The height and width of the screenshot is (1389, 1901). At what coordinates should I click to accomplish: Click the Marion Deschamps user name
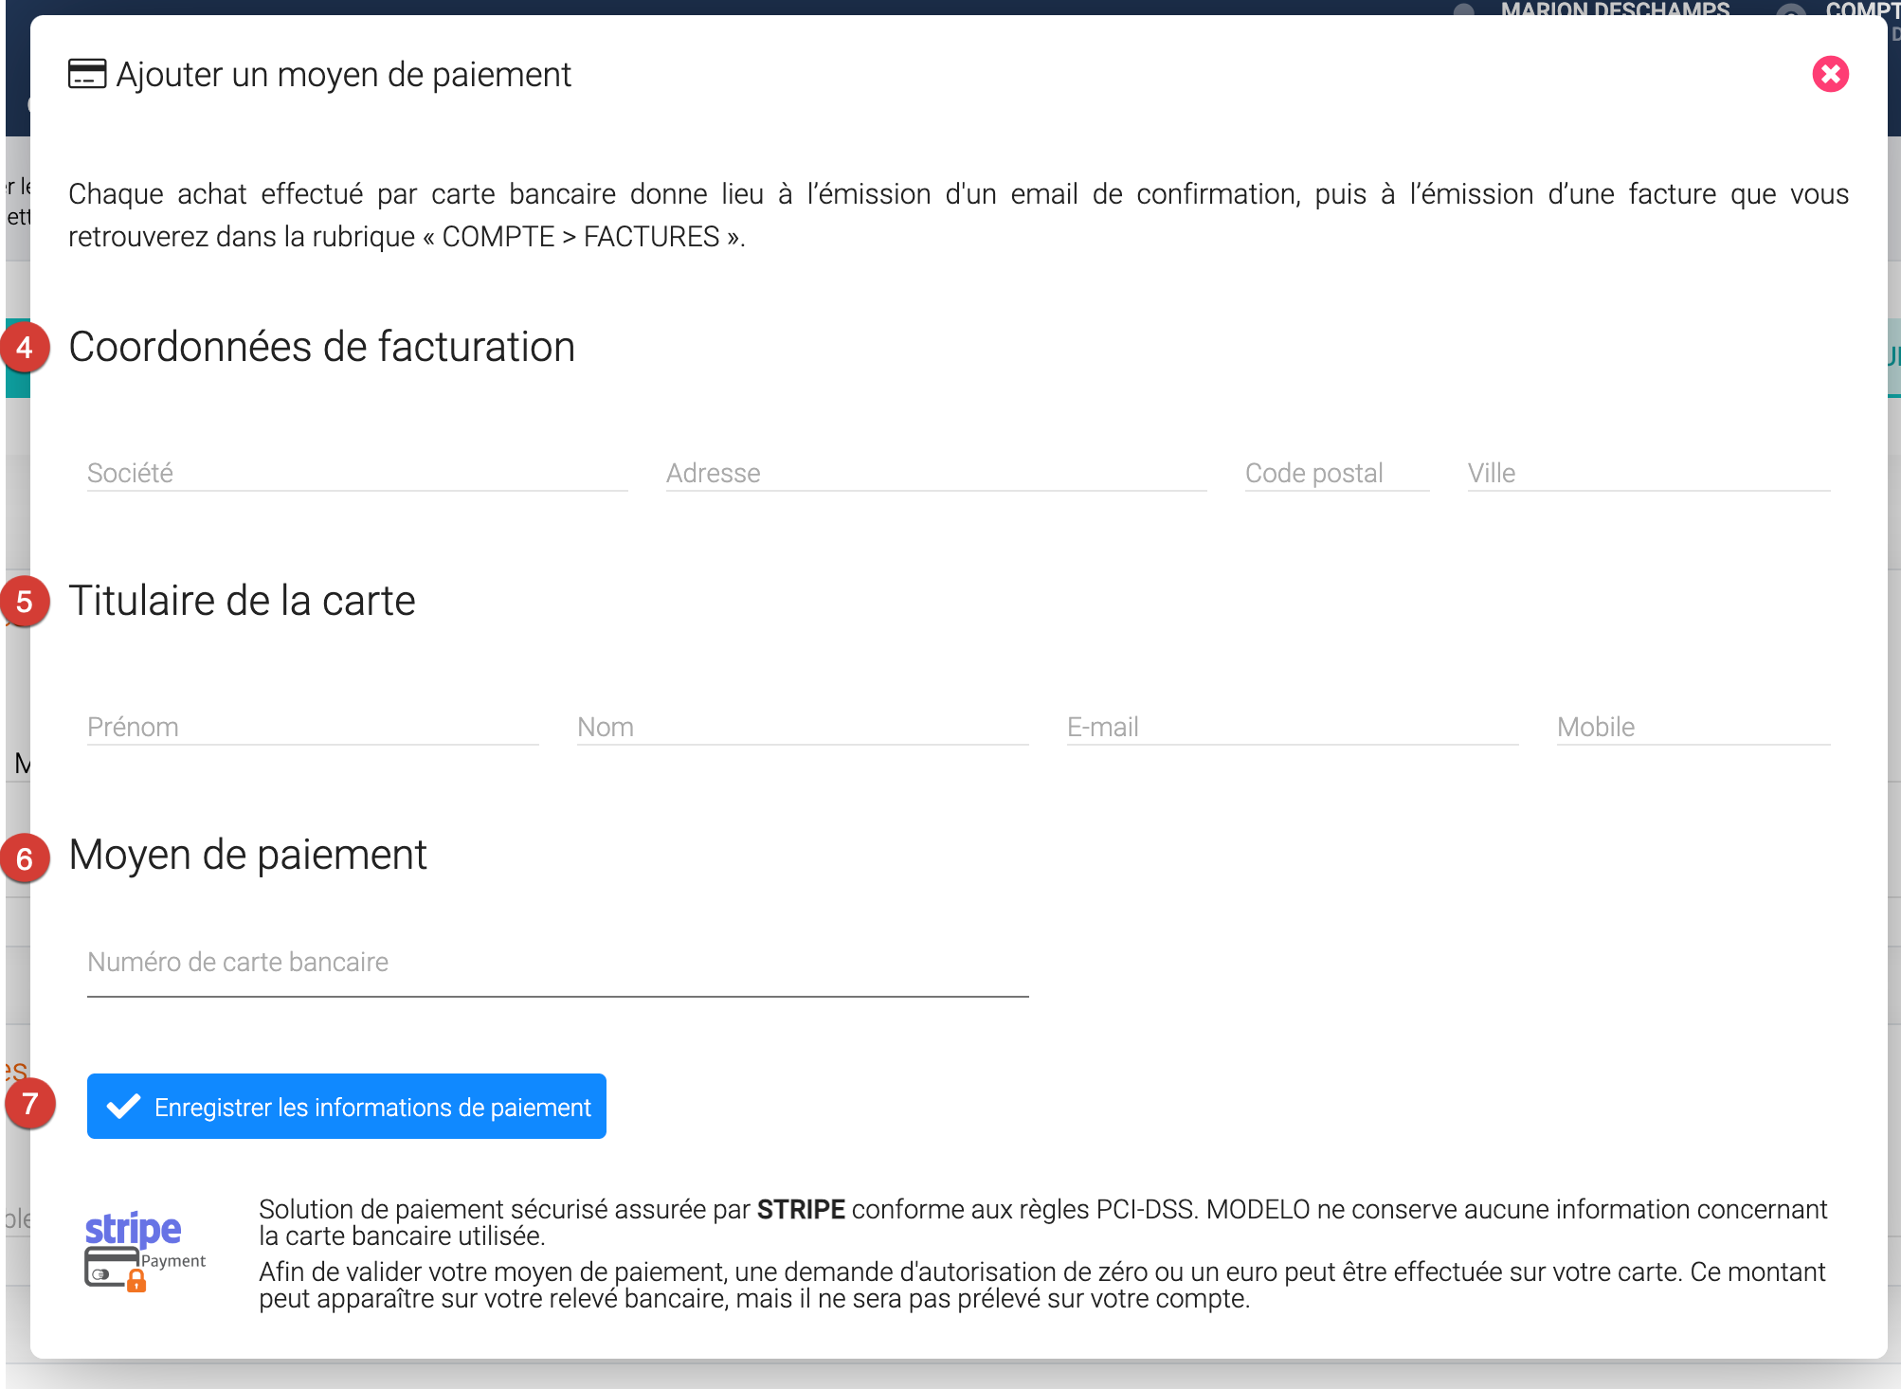pos(1615,9)
